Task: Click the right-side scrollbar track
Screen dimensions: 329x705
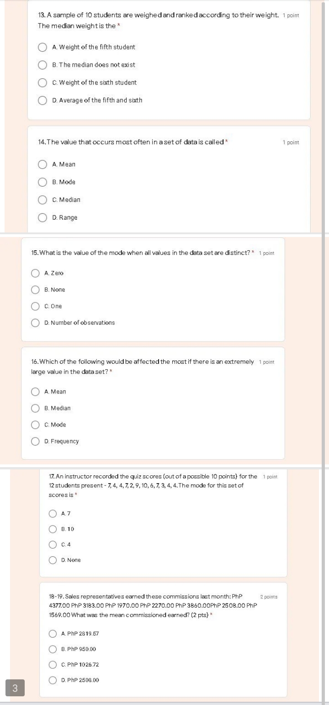Action: 325,352
